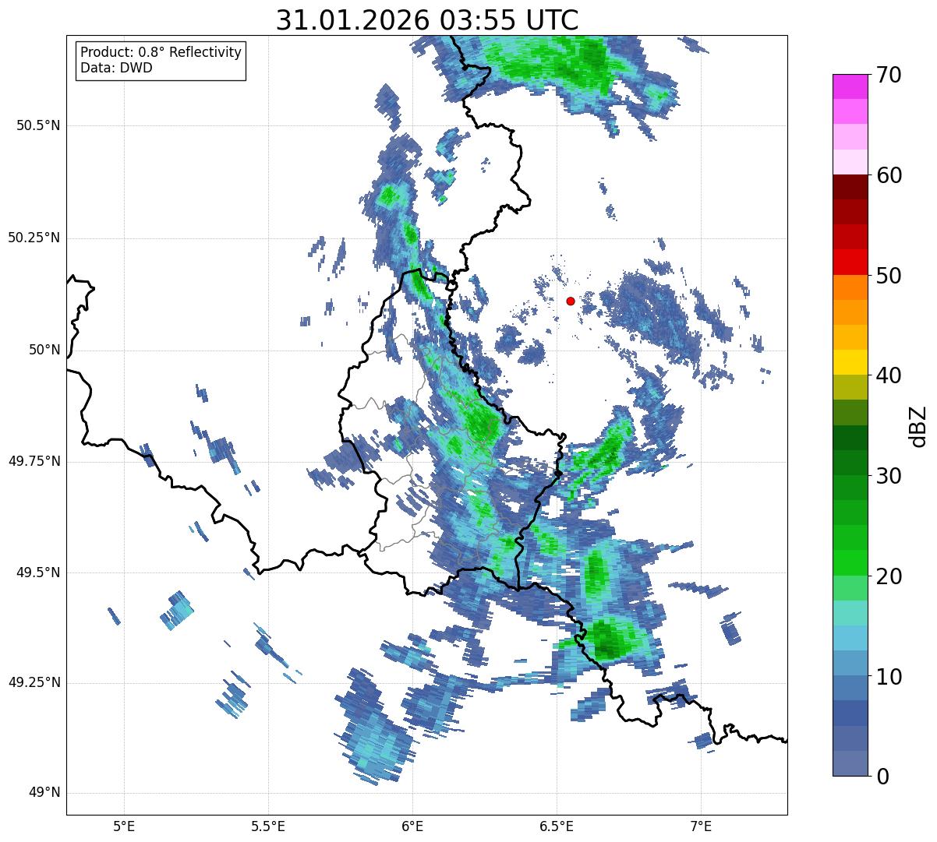Click the orange colorbar segment below 50
The image size is (937, 842).
[850, 287]
